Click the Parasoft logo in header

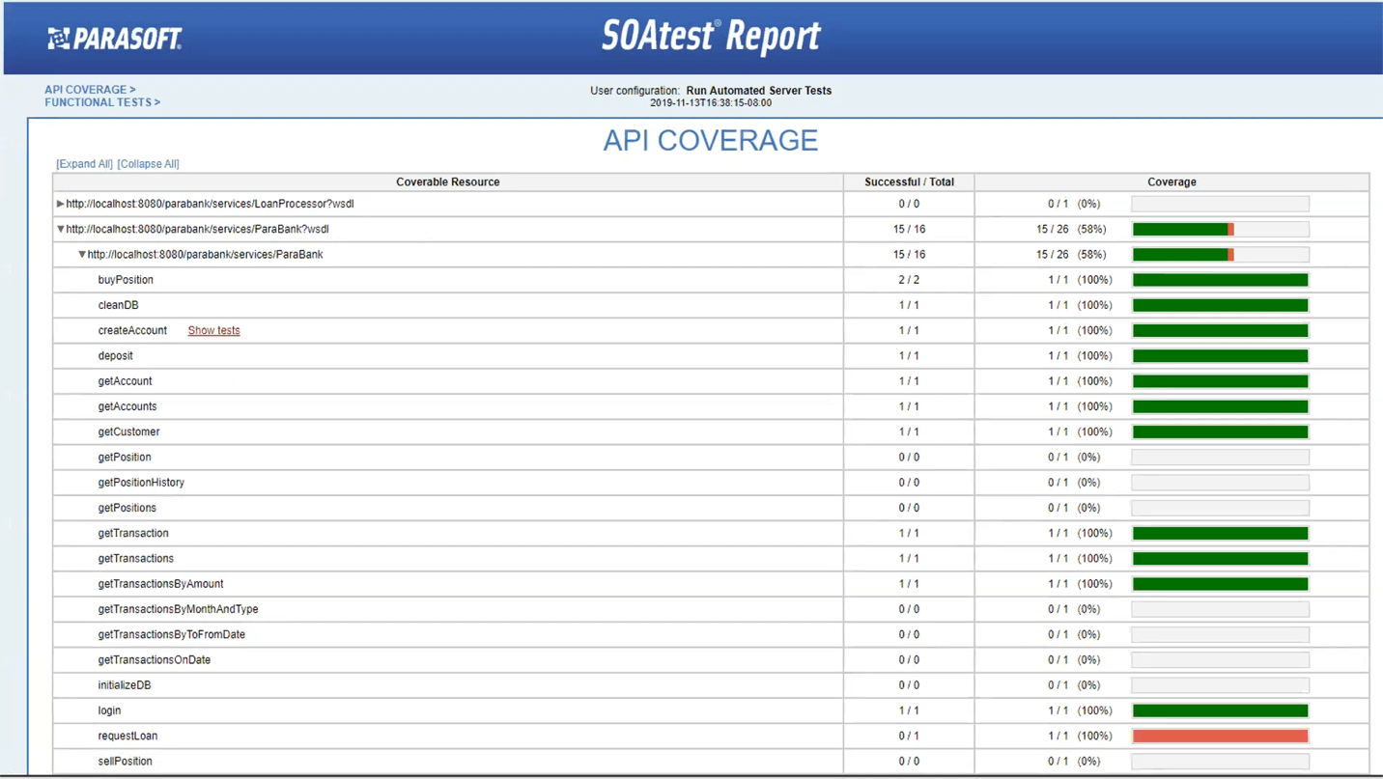(115, 38)
